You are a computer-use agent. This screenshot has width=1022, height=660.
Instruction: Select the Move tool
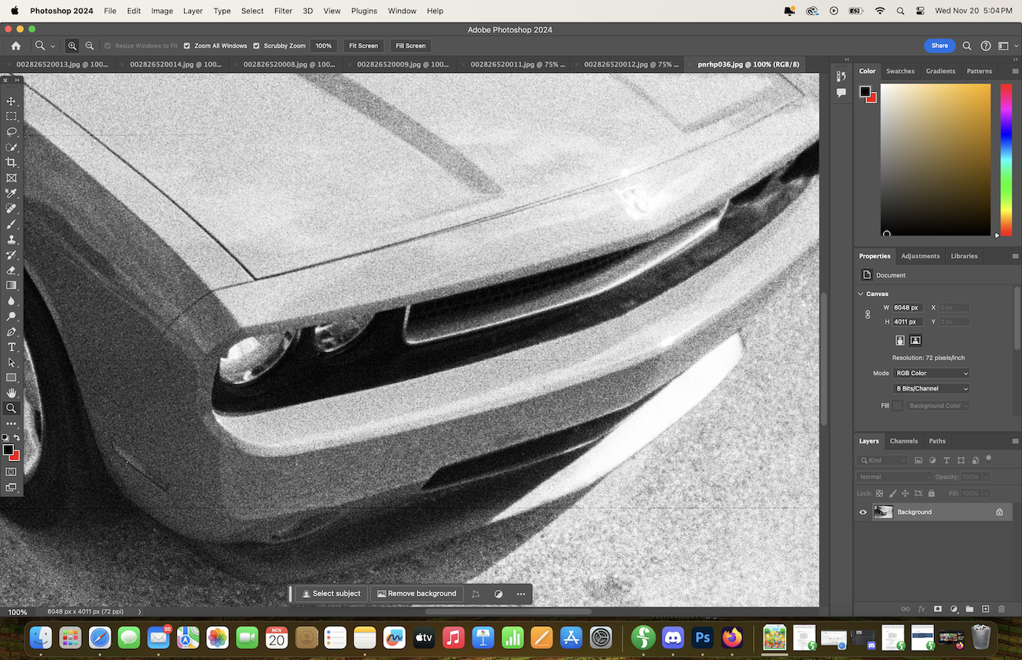tap(11, 101)
